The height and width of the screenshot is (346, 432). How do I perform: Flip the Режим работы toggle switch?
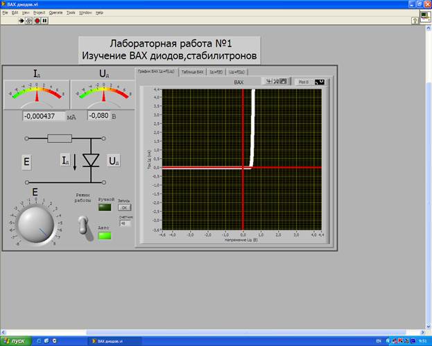[82, 224]
